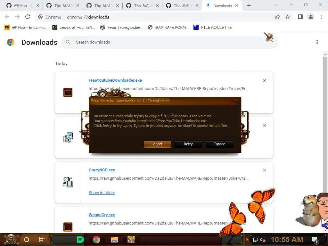Open the FILE ROULETTE bookmark
Screen dimensions: 328x246
click(x=213, y=28)
